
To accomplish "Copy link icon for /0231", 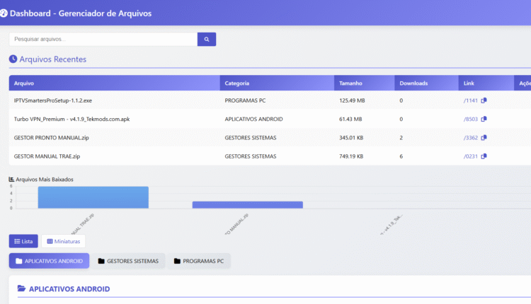I will pos(484,156).
